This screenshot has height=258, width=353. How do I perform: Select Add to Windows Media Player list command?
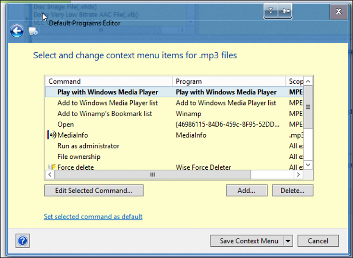174,103
